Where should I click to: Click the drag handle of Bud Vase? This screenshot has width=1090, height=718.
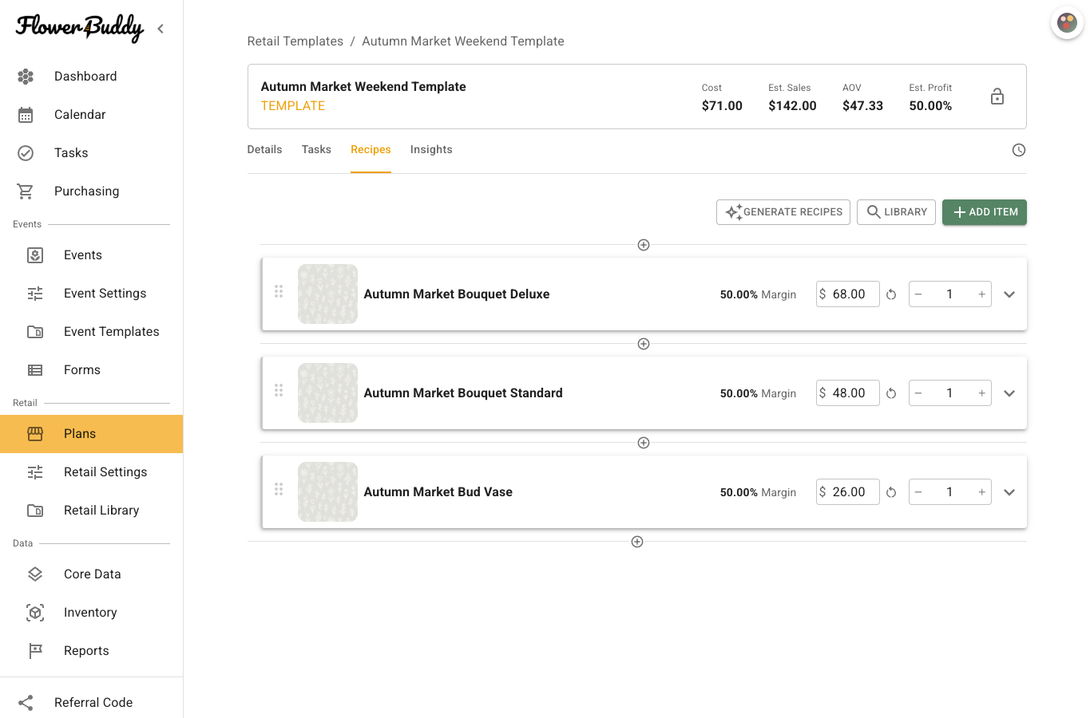[279, 489]
